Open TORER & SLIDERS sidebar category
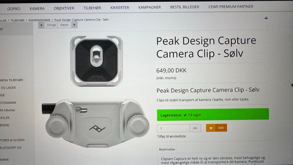293x165 pixels. point(12,140)
